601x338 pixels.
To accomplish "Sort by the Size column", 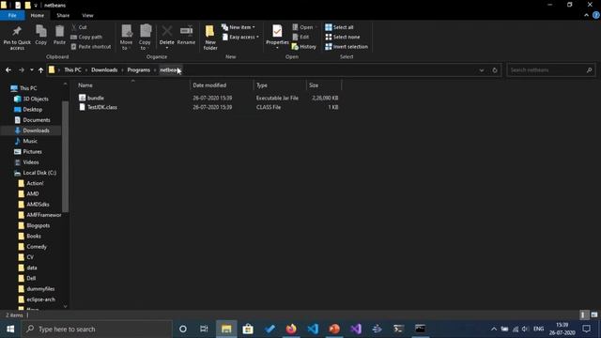I will click(323, 85).
